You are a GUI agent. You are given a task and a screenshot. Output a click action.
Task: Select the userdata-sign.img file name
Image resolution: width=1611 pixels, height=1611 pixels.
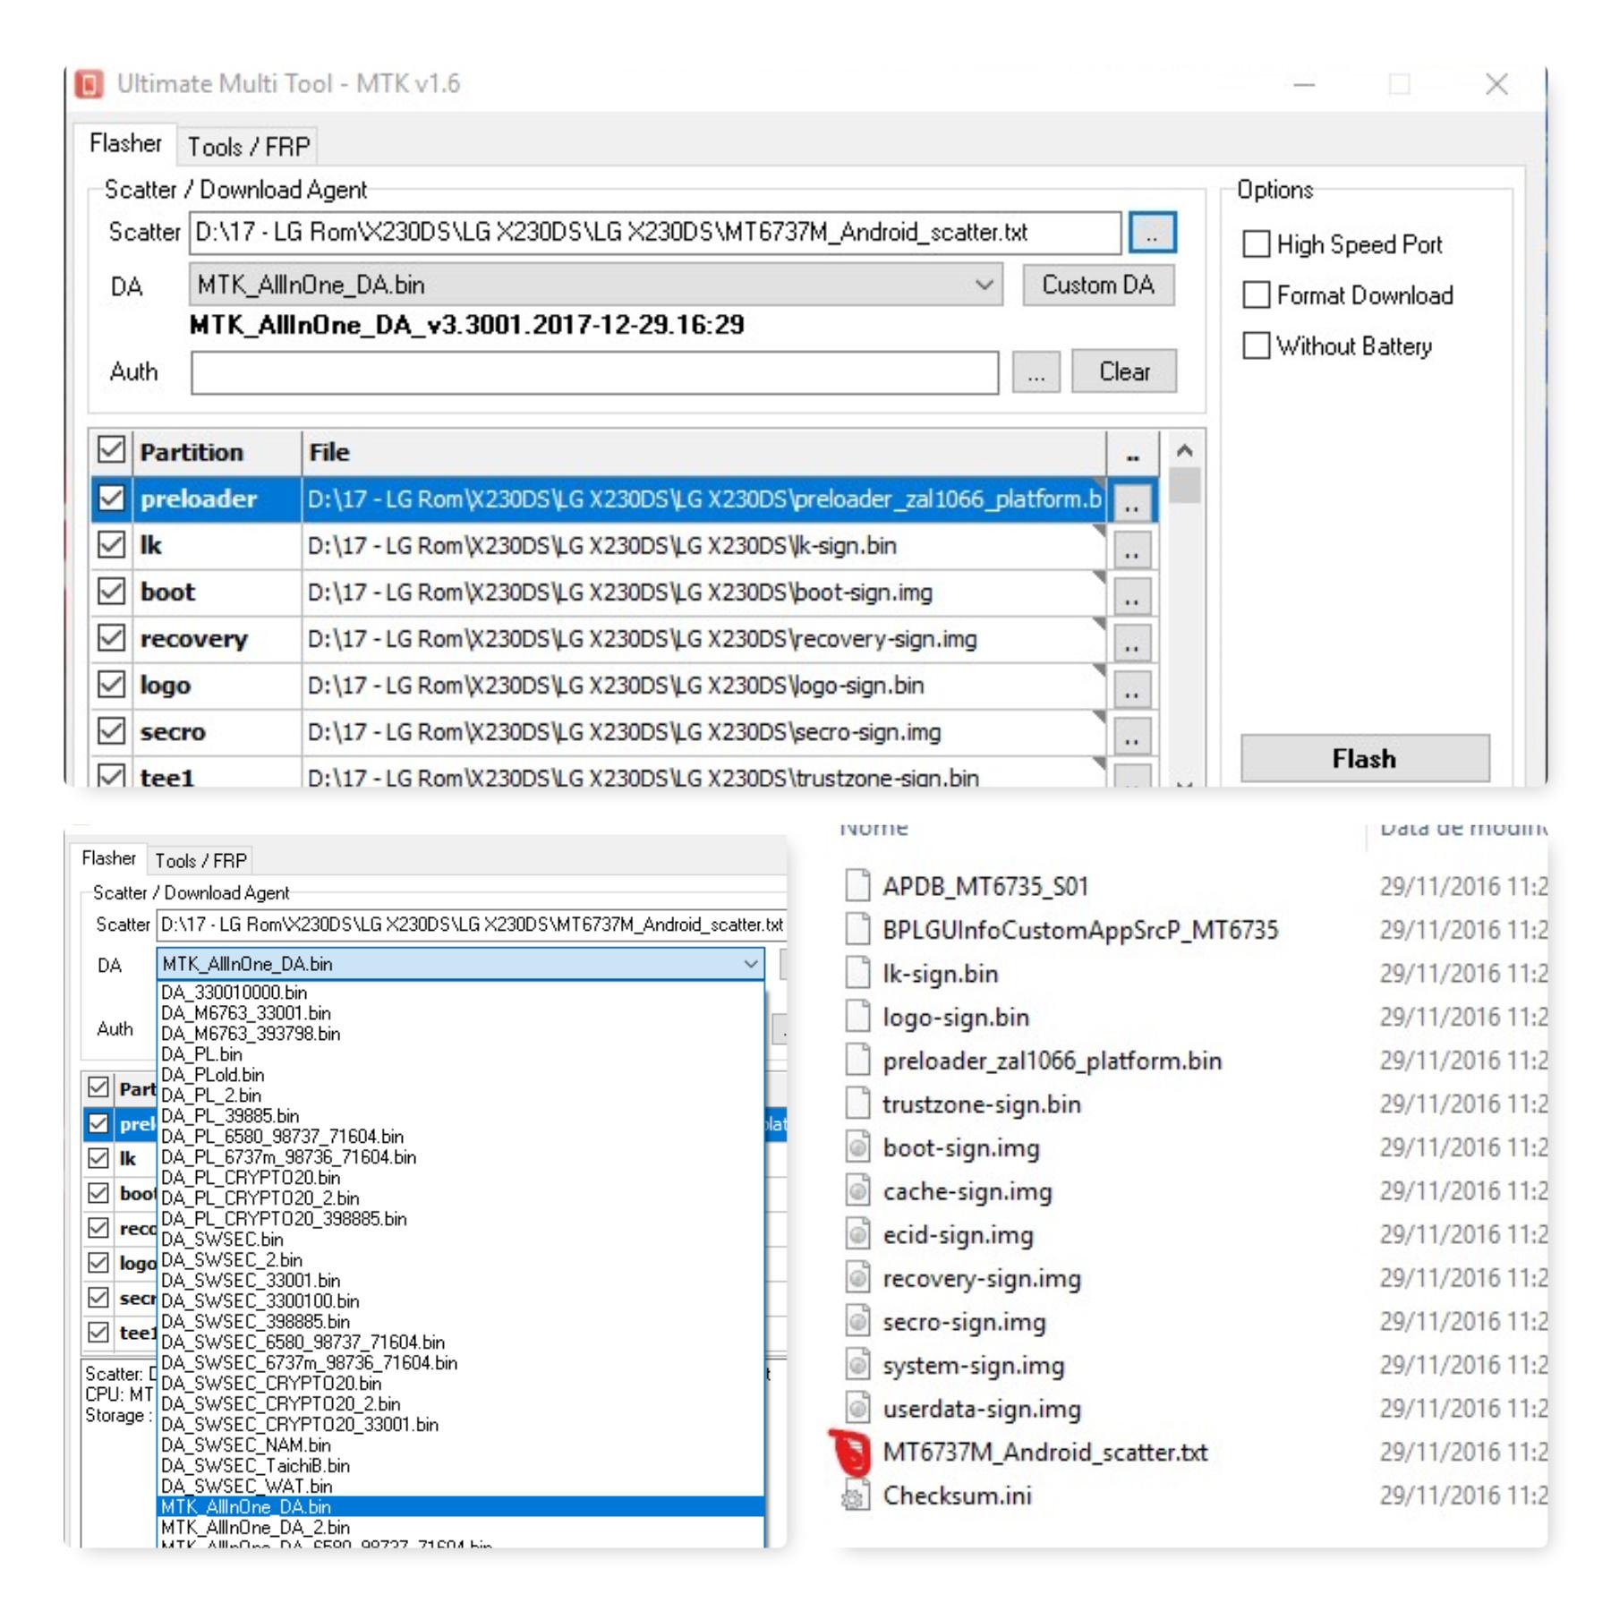pos(982,1409)
